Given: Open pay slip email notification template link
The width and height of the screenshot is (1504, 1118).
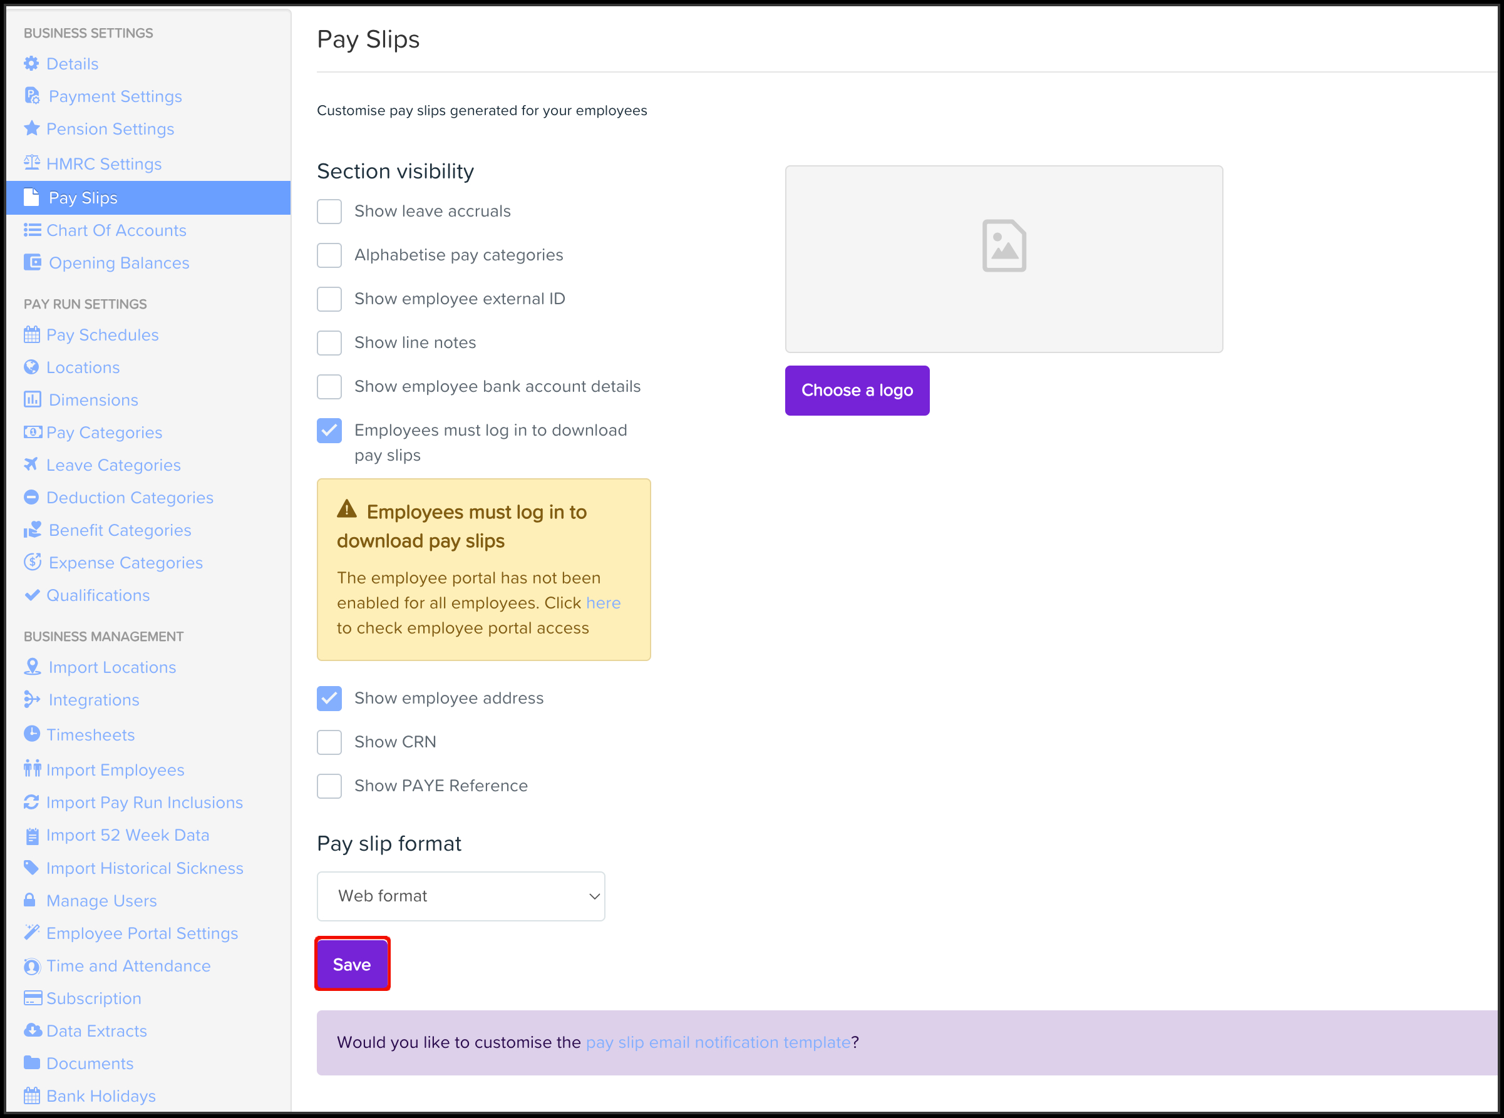Looking at the screenshot, I should coord(718,1042).
